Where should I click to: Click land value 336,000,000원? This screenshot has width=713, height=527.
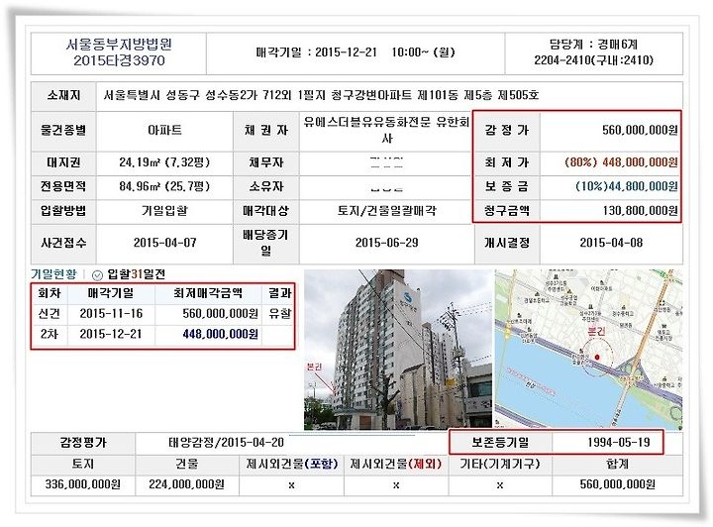pyautogui.click(x=83, y=484)
